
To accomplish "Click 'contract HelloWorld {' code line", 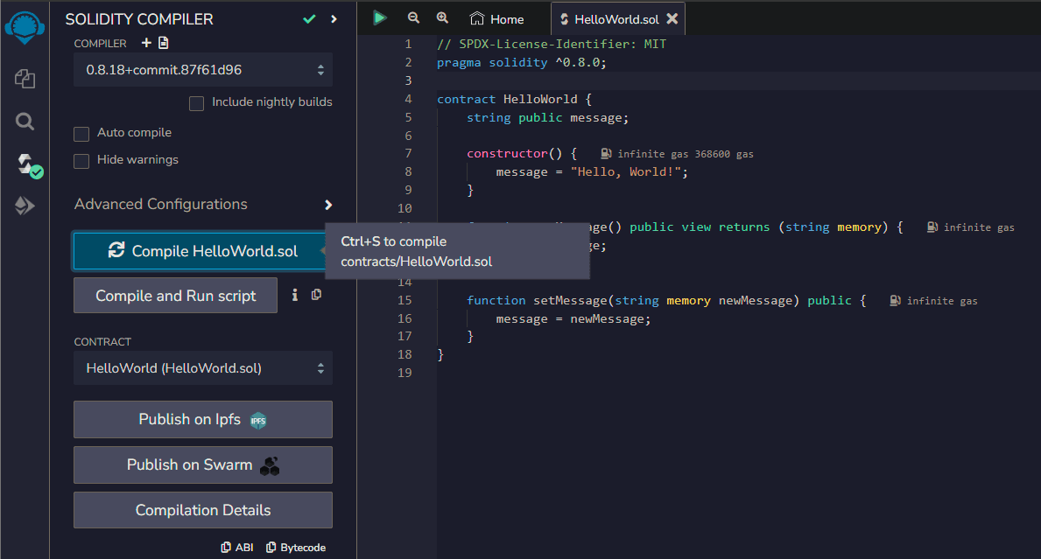I will tap(514, 99).
